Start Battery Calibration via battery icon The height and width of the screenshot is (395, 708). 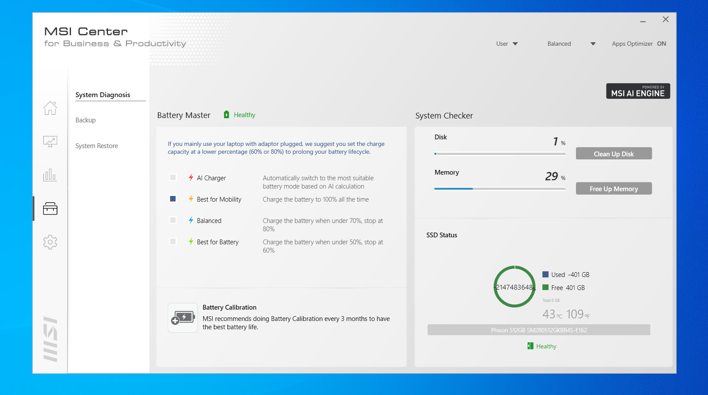point(183,318)
